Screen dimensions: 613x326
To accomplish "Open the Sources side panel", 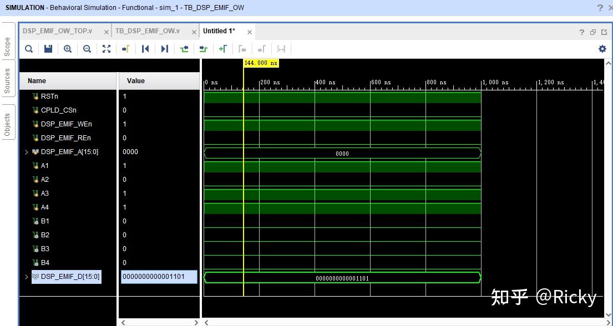I will 7,77.
